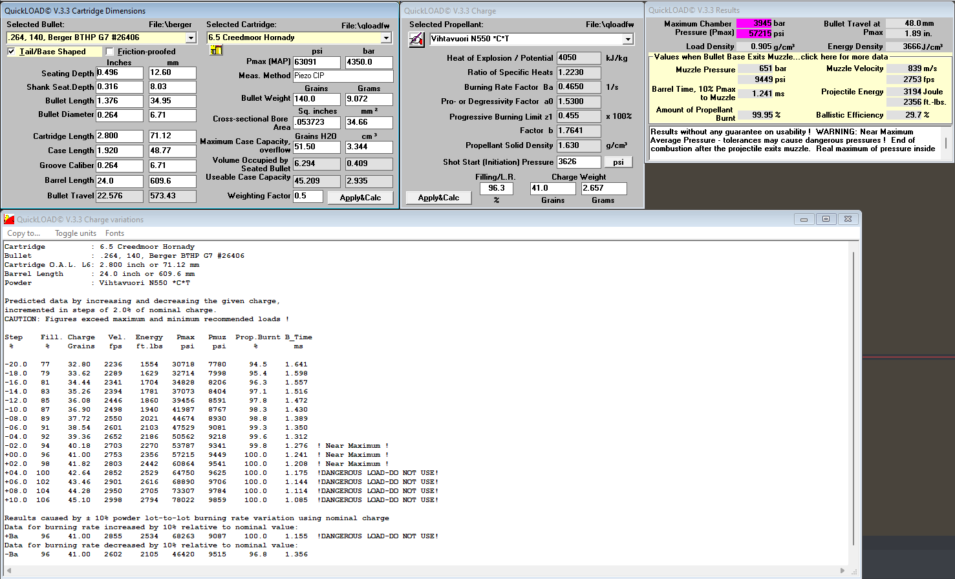Click the Maximum Chamber Pressure psi value 57215

(755, 33)
